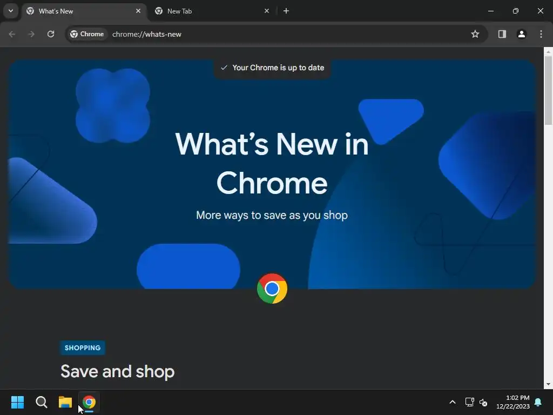Minimize the Chrome window
Image resolution: width=553 pixels, height=415 pixels.
(490, 11)
